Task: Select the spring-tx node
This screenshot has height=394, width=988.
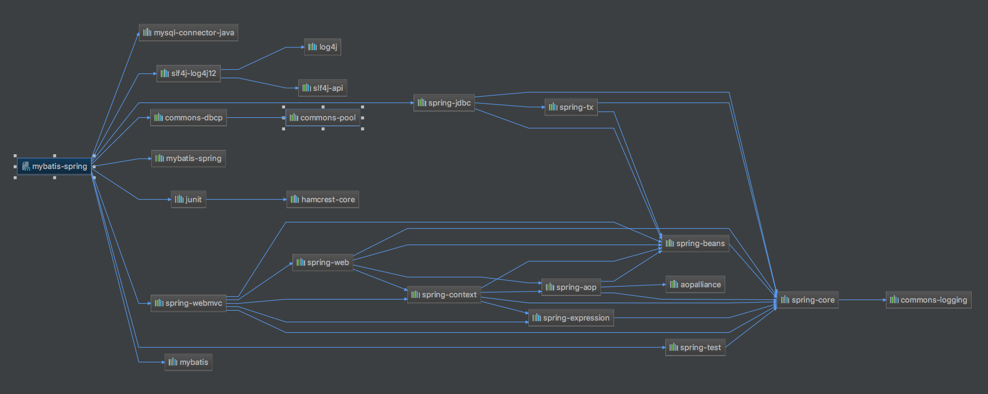Action: pyautogui.click(x=571, y=107)
